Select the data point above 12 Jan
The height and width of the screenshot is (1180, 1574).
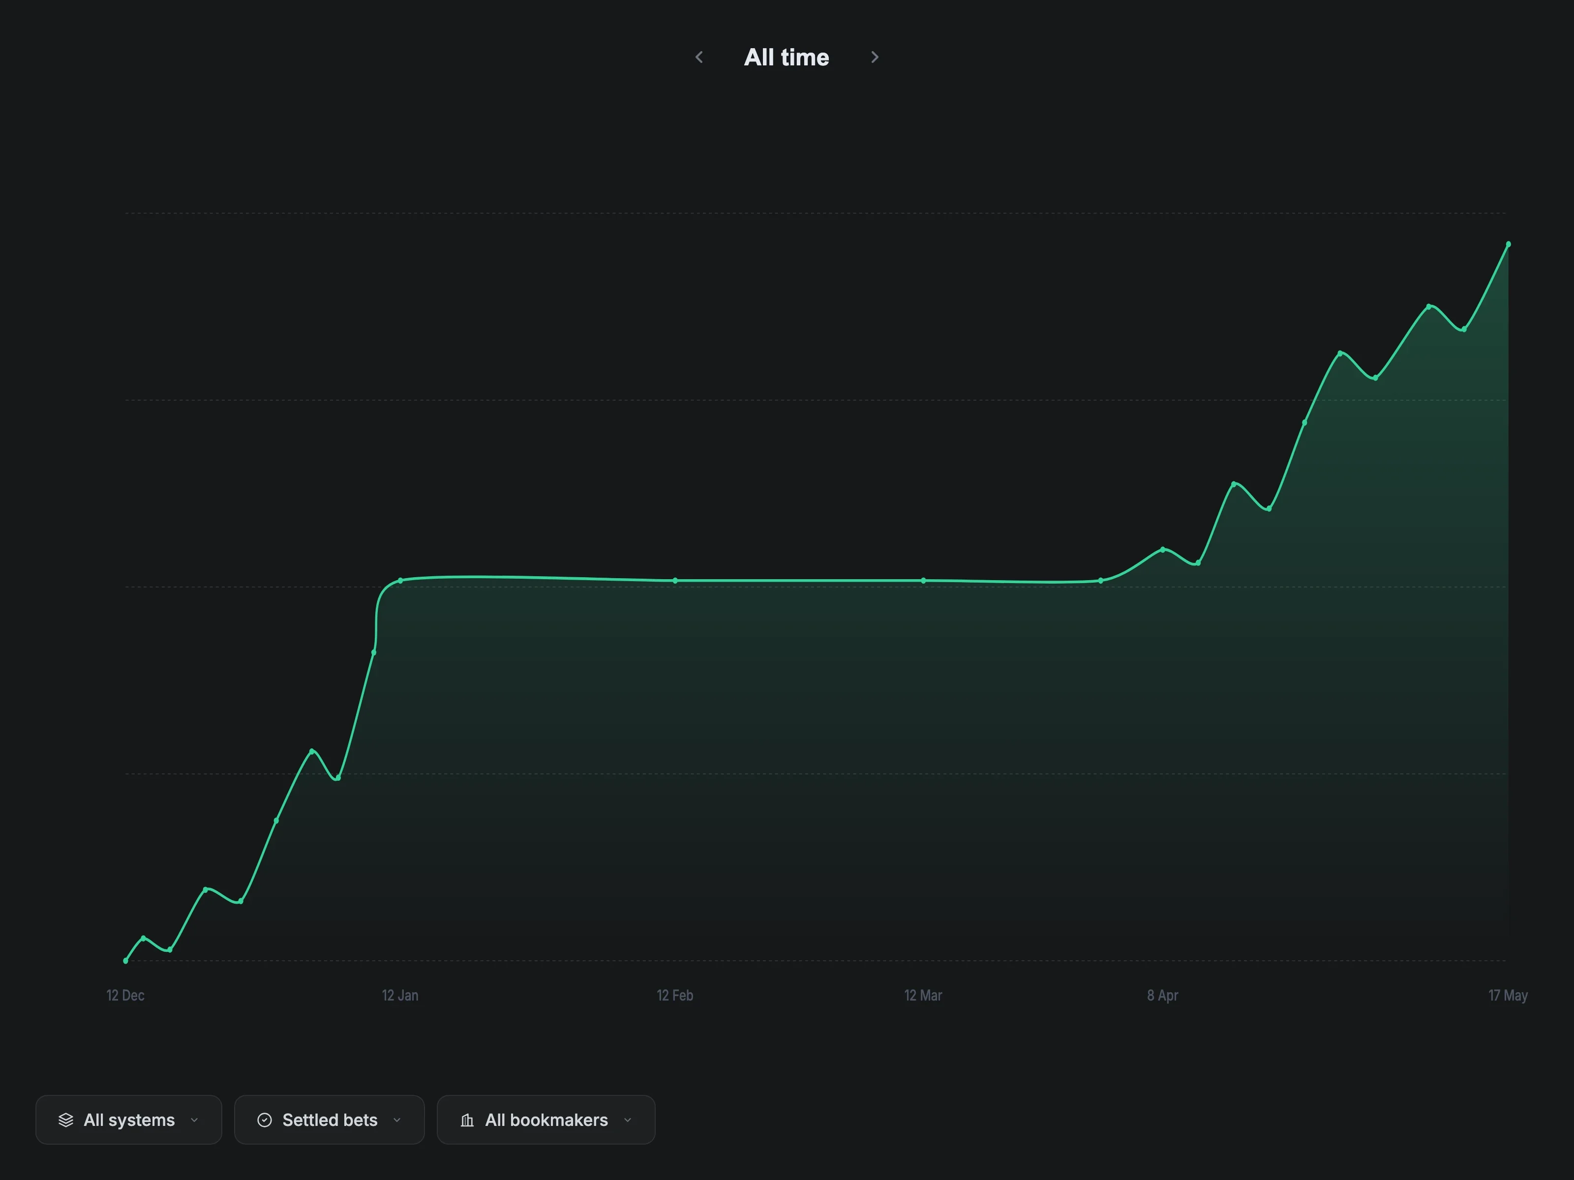tap(400, 580)
